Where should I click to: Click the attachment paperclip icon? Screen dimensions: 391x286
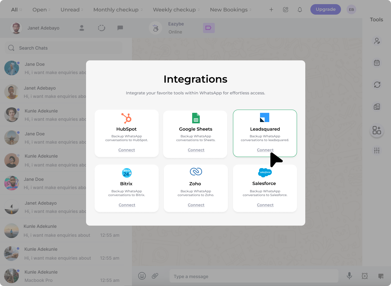coord(155,276)
